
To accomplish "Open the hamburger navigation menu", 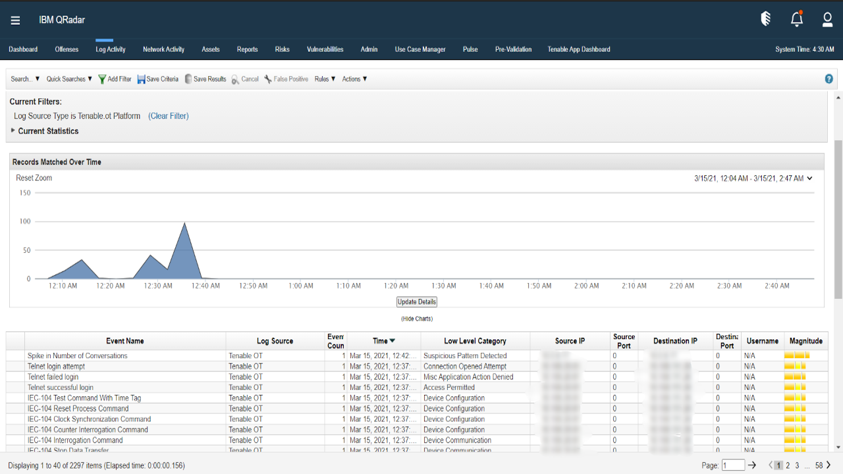I will (x=16, y=20).
